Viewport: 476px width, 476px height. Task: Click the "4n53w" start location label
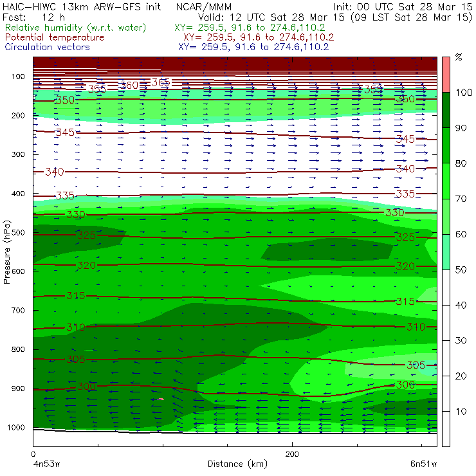[46, 464]
